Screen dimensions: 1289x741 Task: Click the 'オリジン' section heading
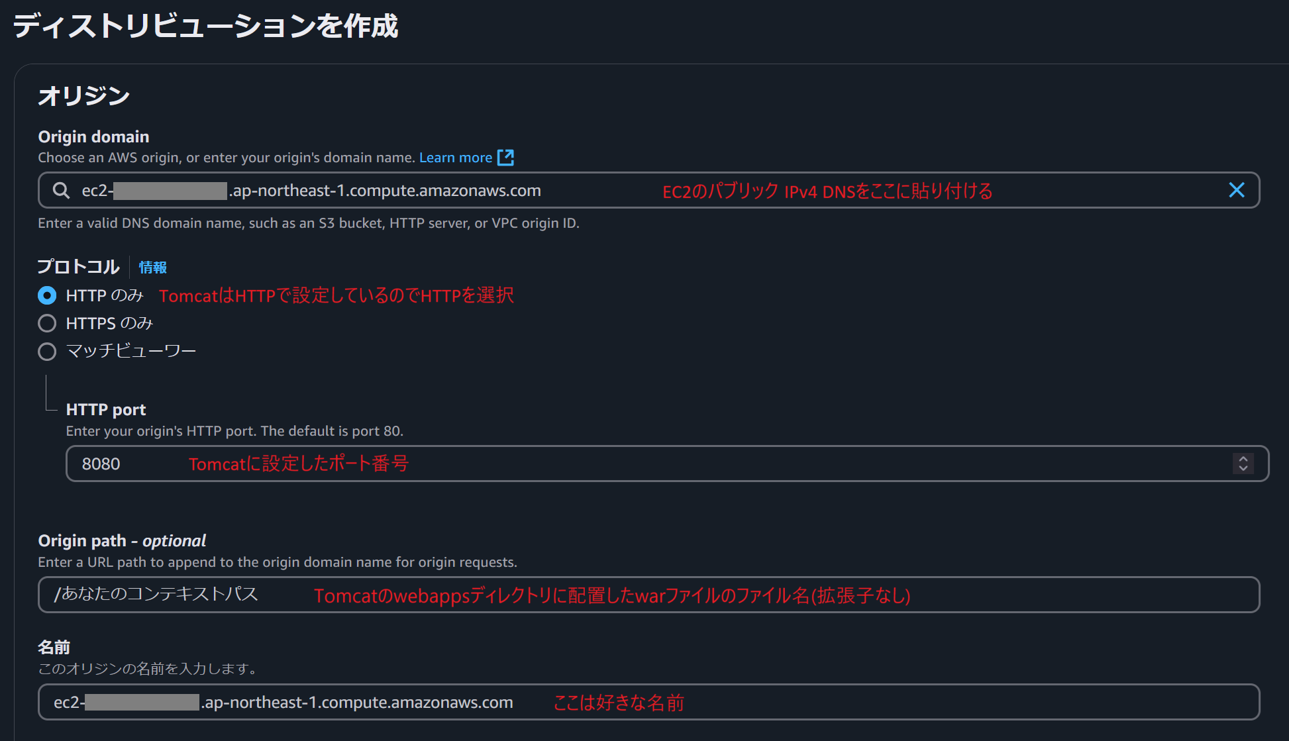83,96
